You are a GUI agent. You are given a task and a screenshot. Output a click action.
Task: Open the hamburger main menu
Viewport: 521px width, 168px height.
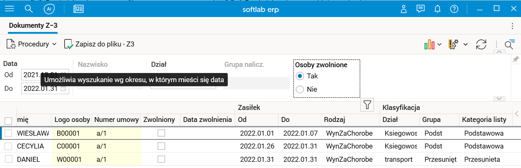(x=9, y=9)
